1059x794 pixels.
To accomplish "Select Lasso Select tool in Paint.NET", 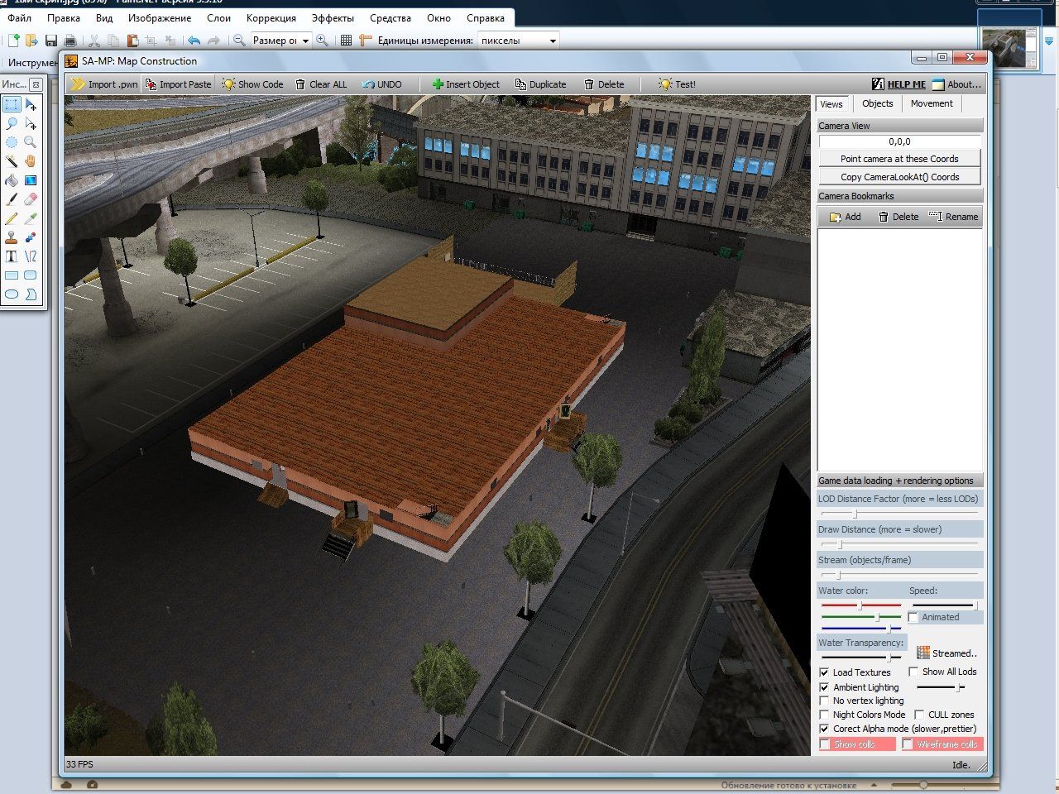I will point(12,123).
